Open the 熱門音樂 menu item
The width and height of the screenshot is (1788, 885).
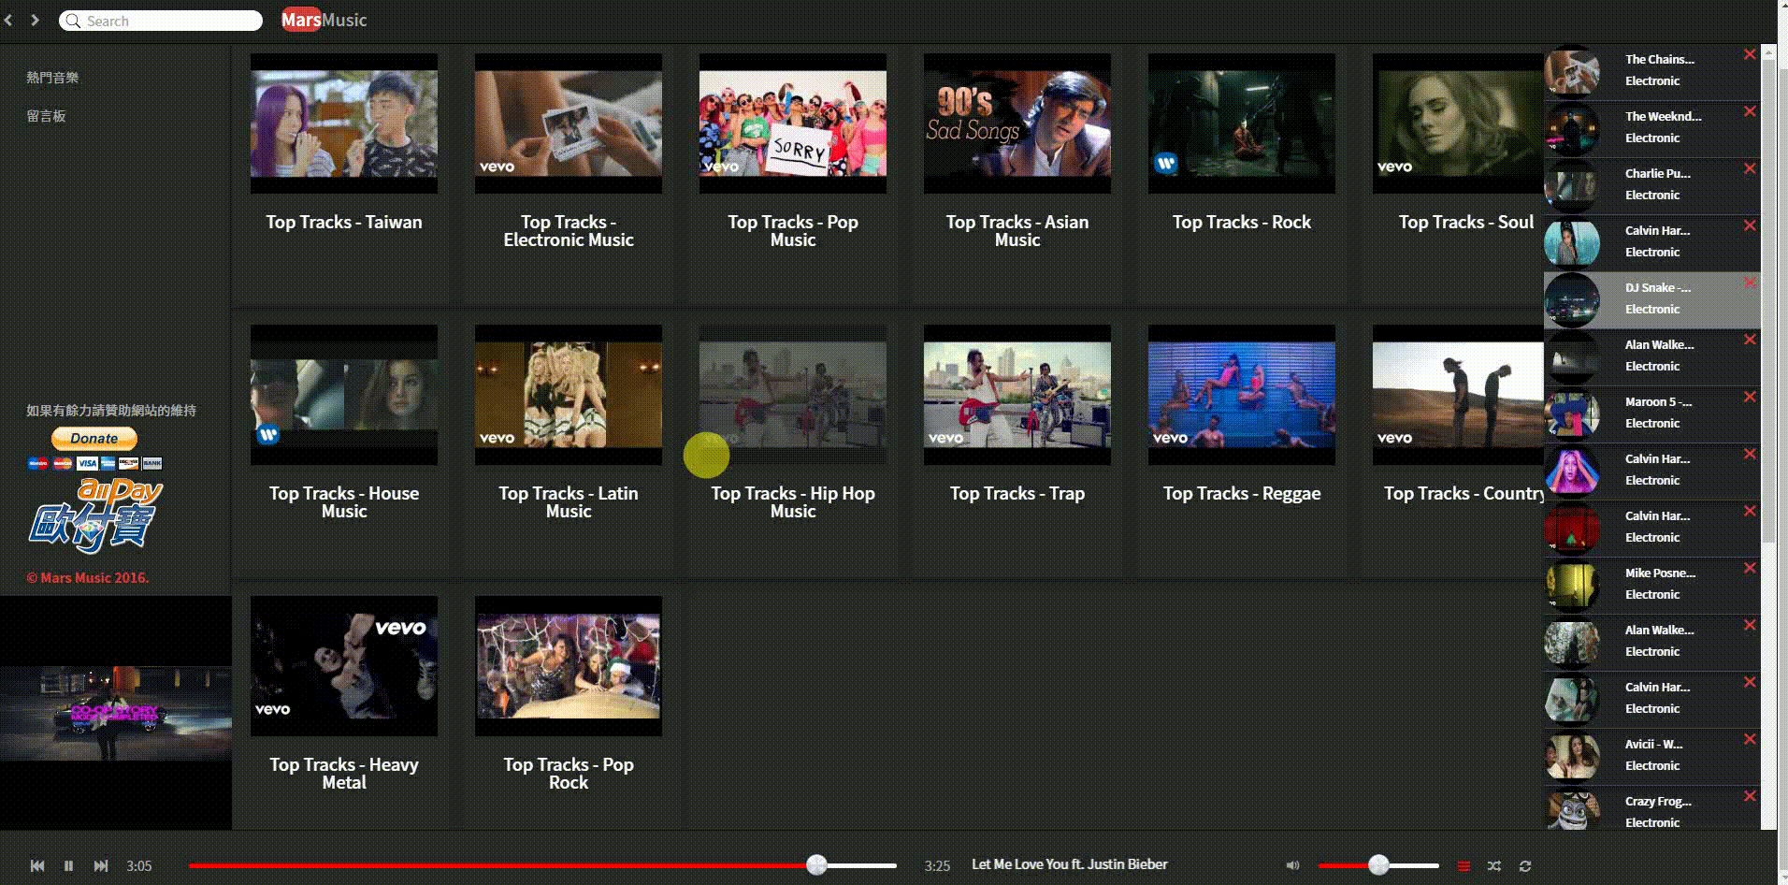pos(52,78)
